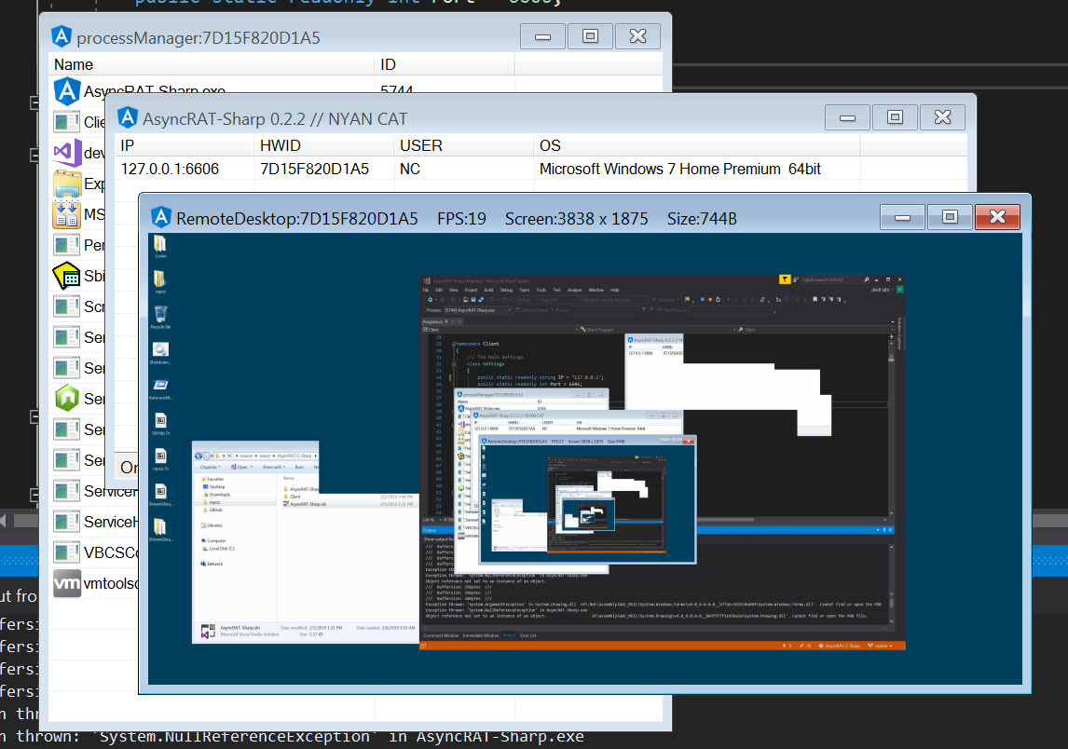This screenshot has height=749, width=1068.
Task: Click the OS column header
Action: (x=697, y=145)
